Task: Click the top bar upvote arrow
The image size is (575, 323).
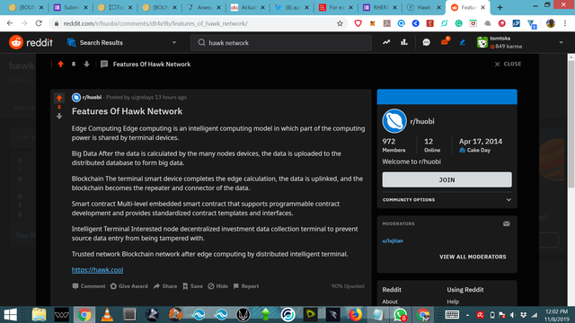Action: (60, 64)
